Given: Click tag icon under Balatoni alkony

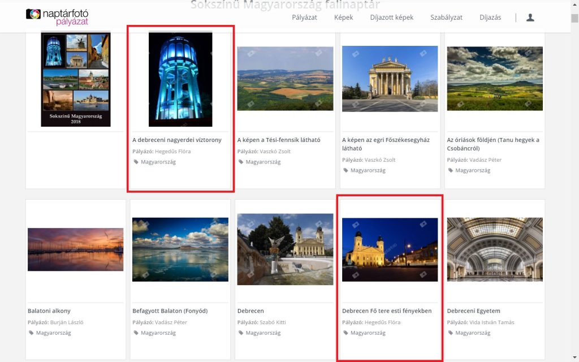Looking at the screenshot, I should [32, 333].
